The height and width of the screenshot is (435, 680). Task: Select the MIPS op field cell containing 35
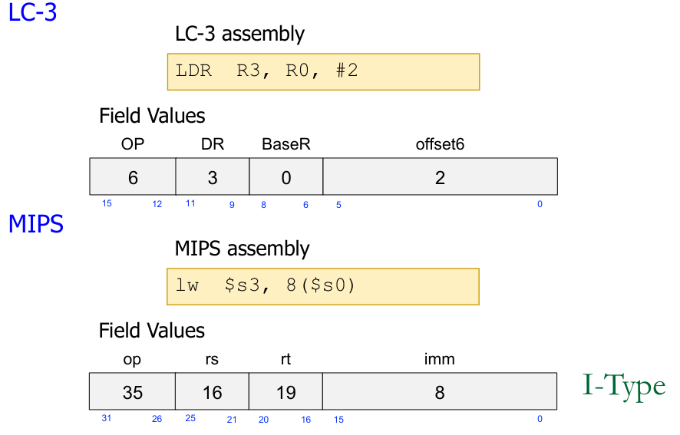tap(132, 393)
